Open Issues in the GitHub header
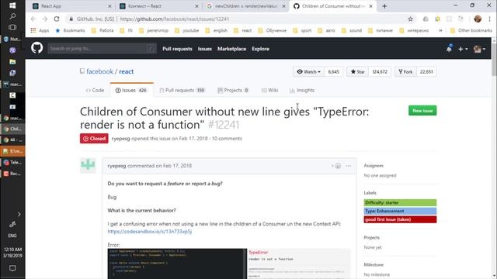This screenshot has height=279, width=497. (x=205, y=49)
